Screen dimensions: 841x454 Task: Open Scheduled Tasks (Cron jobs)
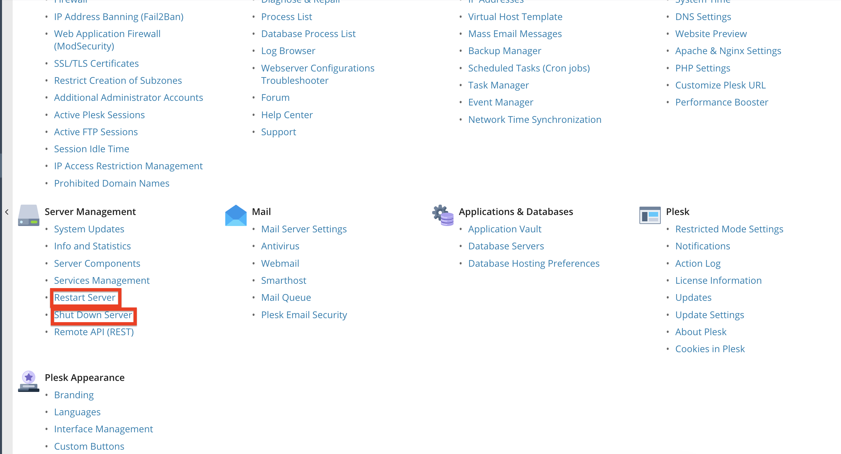pyautogui.click(x=529, y=68)
